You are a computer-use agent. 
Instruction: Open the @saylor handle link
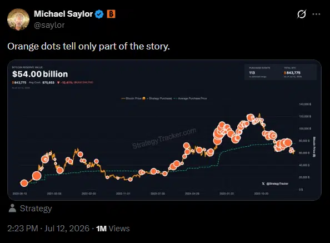click(x=49, y=25)
